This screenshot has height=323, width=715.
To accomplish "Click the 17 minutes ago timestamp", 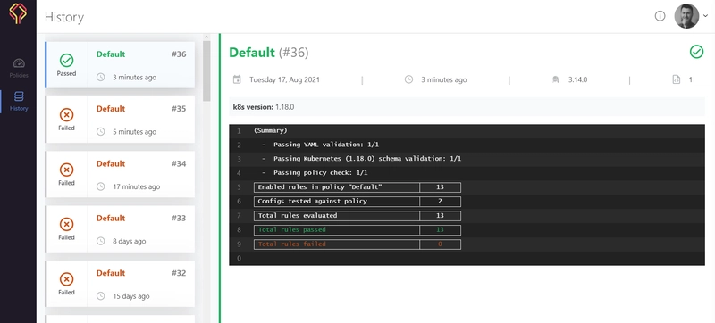I will tap(137, 186).
